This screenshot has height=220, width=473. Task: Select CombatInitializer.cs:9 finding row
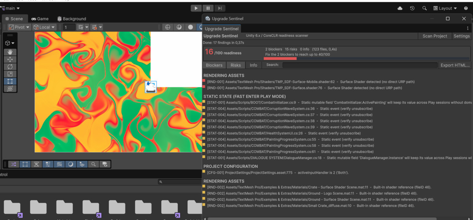point(337,102)
